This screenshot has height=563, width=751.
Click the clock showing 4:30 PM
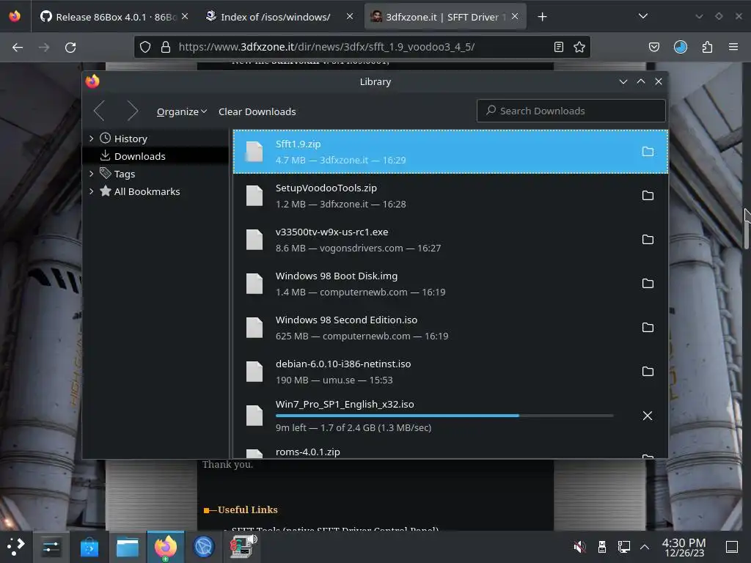[684, 547]
